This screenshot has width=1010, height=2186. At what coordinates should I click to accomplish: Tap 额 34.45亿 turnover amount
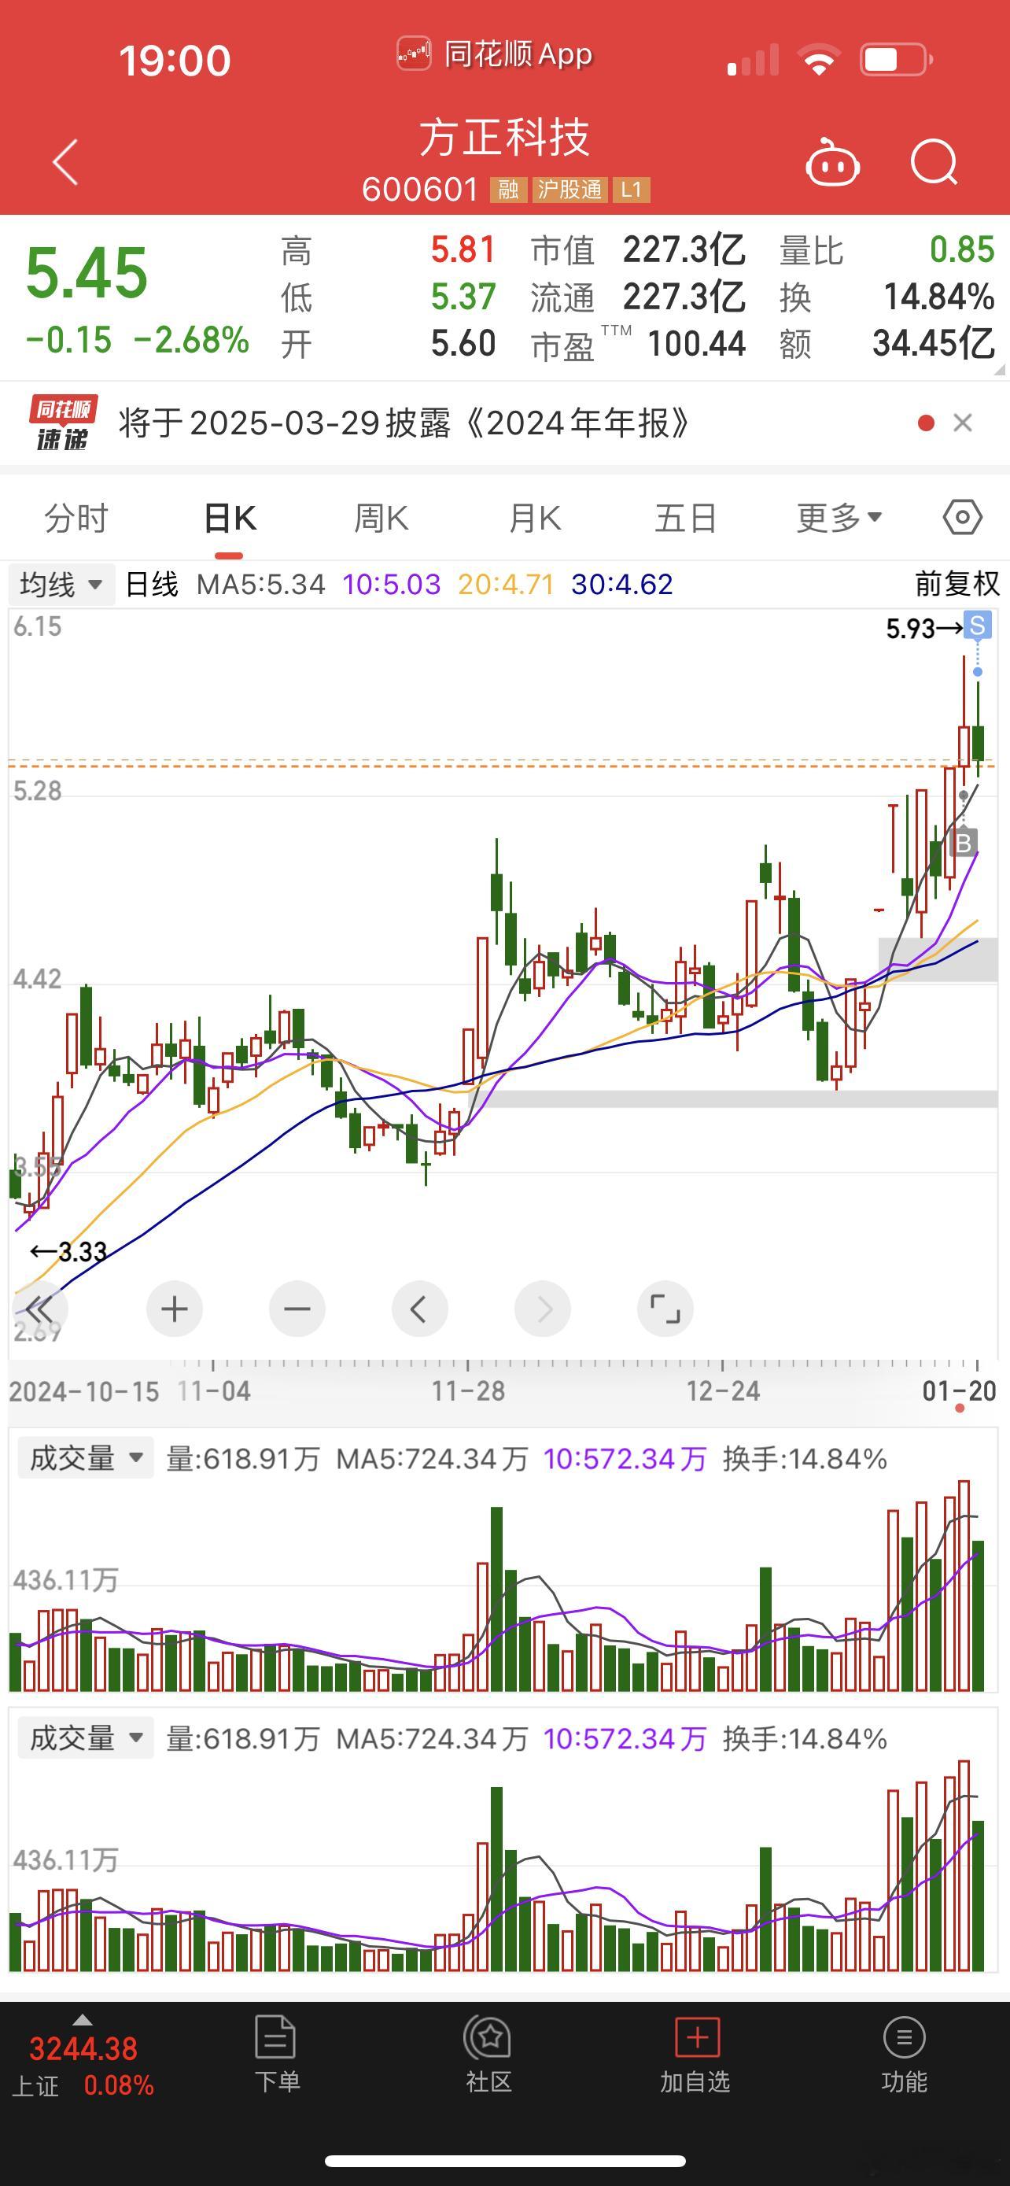933,344
